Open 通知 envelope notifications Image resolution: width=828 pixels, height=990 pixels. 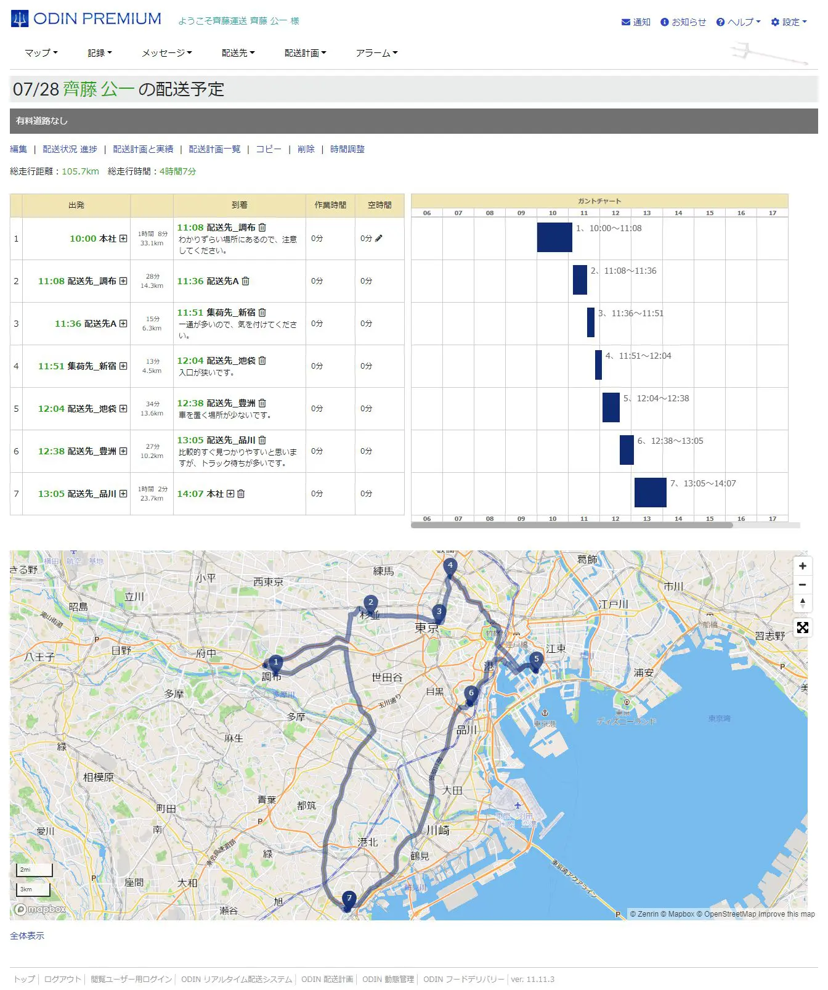coord(636,22)
